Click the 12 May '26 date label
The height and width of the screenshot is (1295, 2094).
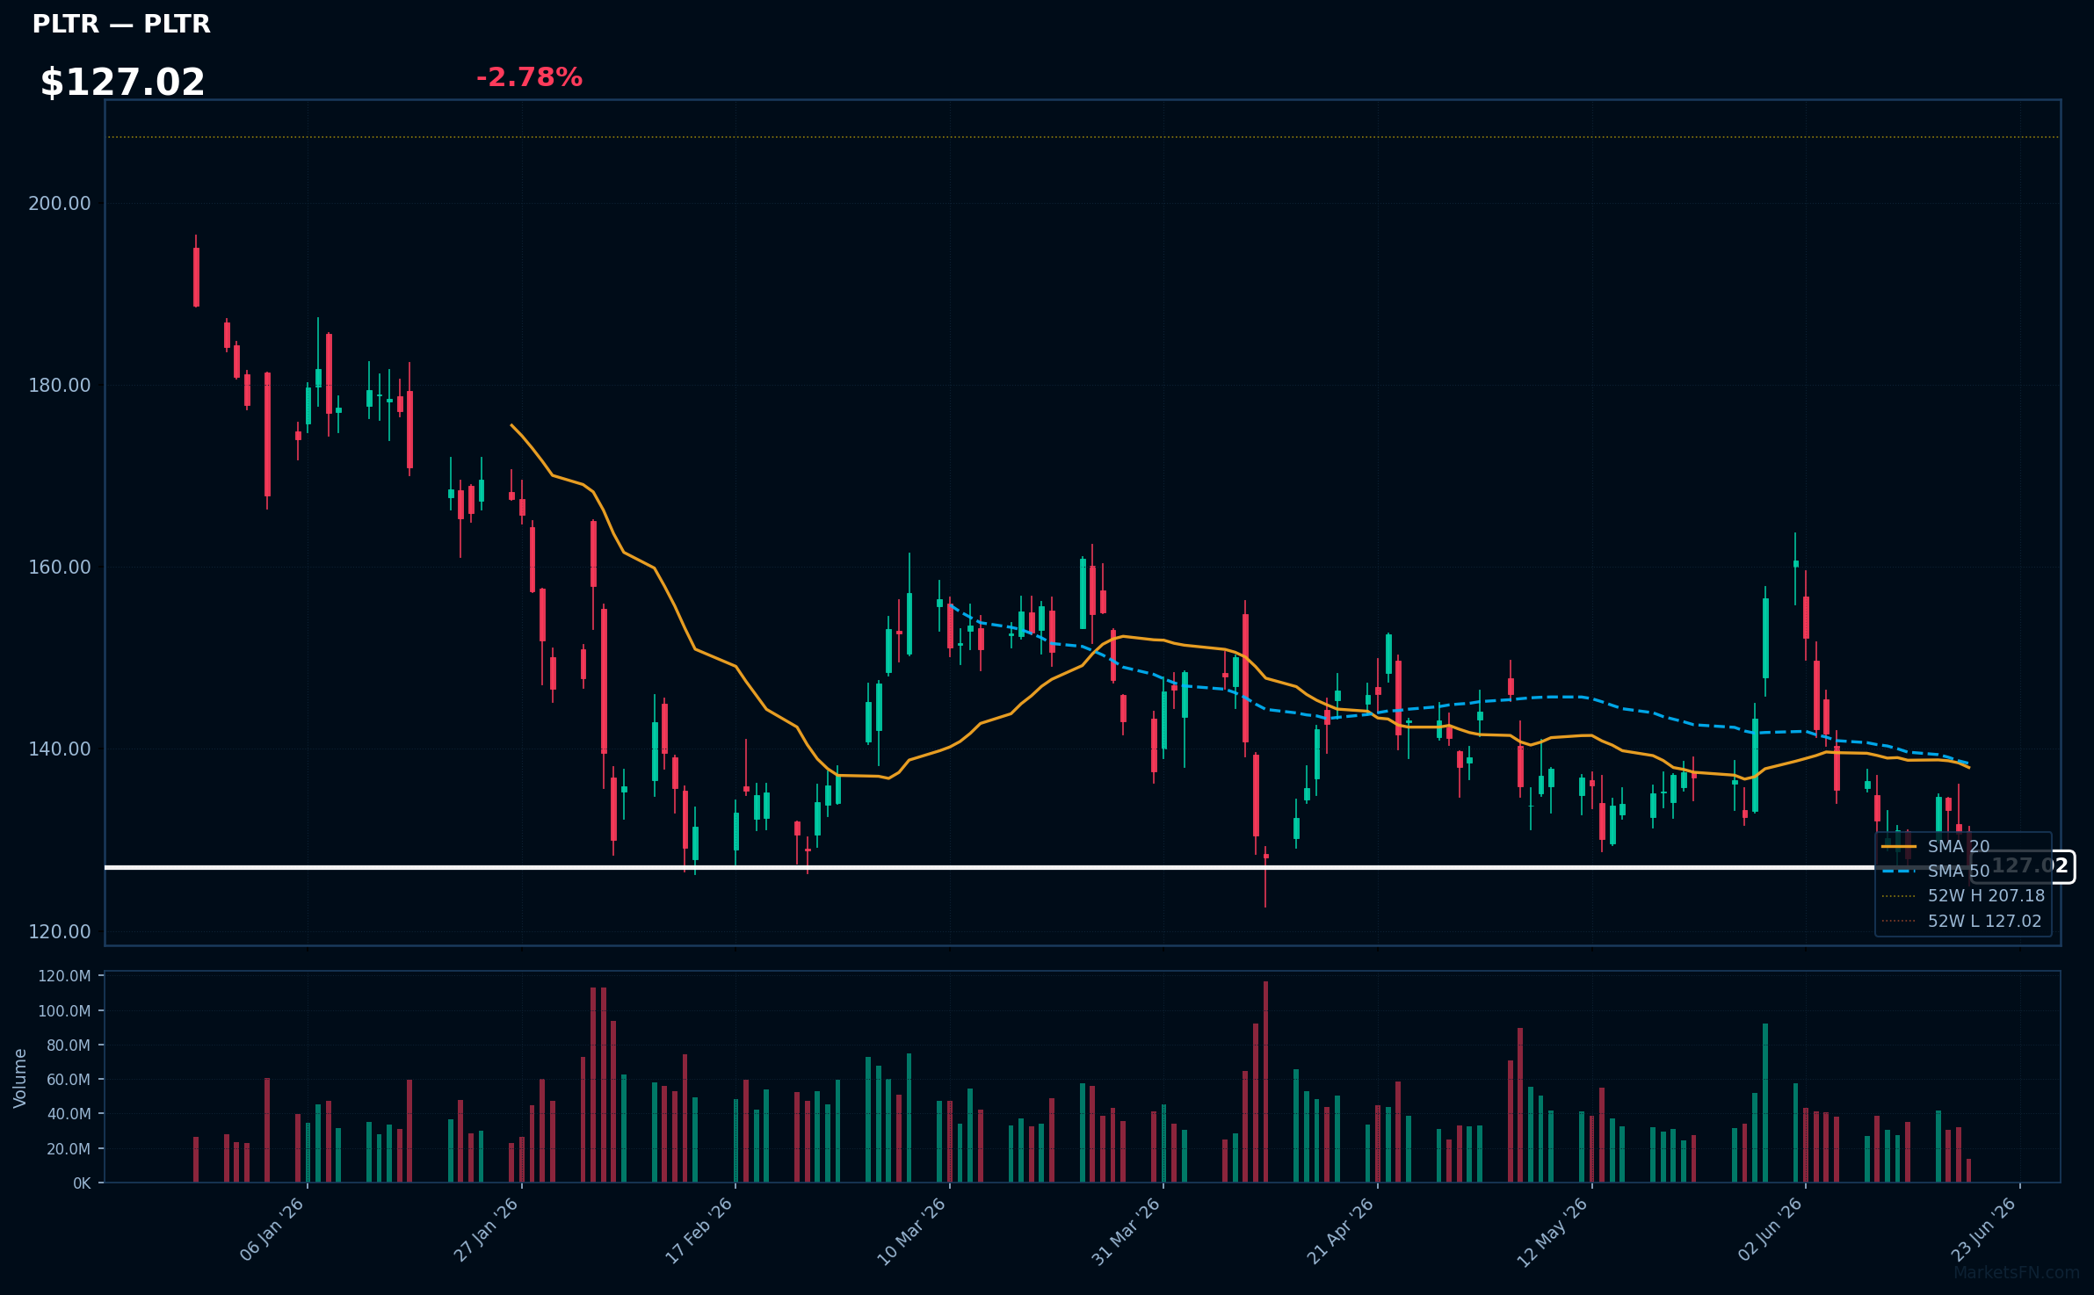1554,1232
